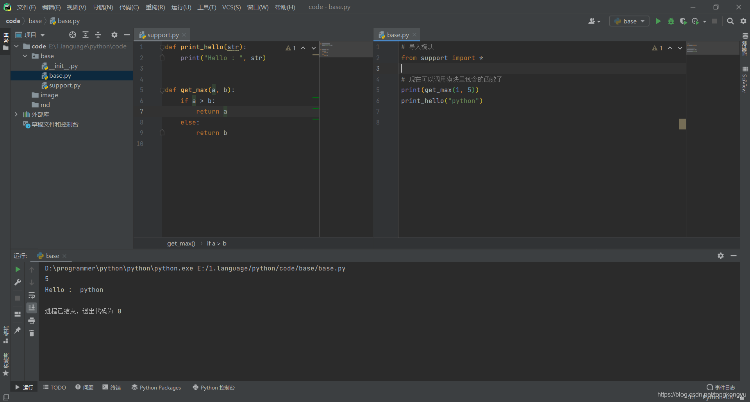Viewport: 750px width, 402px height.
Task: Click base breadcrumb in navigation bar
Action: (35, 21)
